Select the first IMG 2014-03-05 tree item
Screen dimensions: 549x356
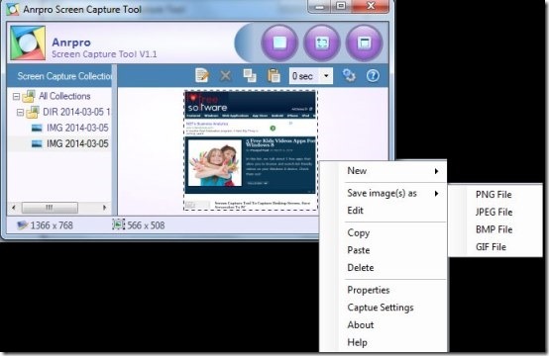point(77,128)
